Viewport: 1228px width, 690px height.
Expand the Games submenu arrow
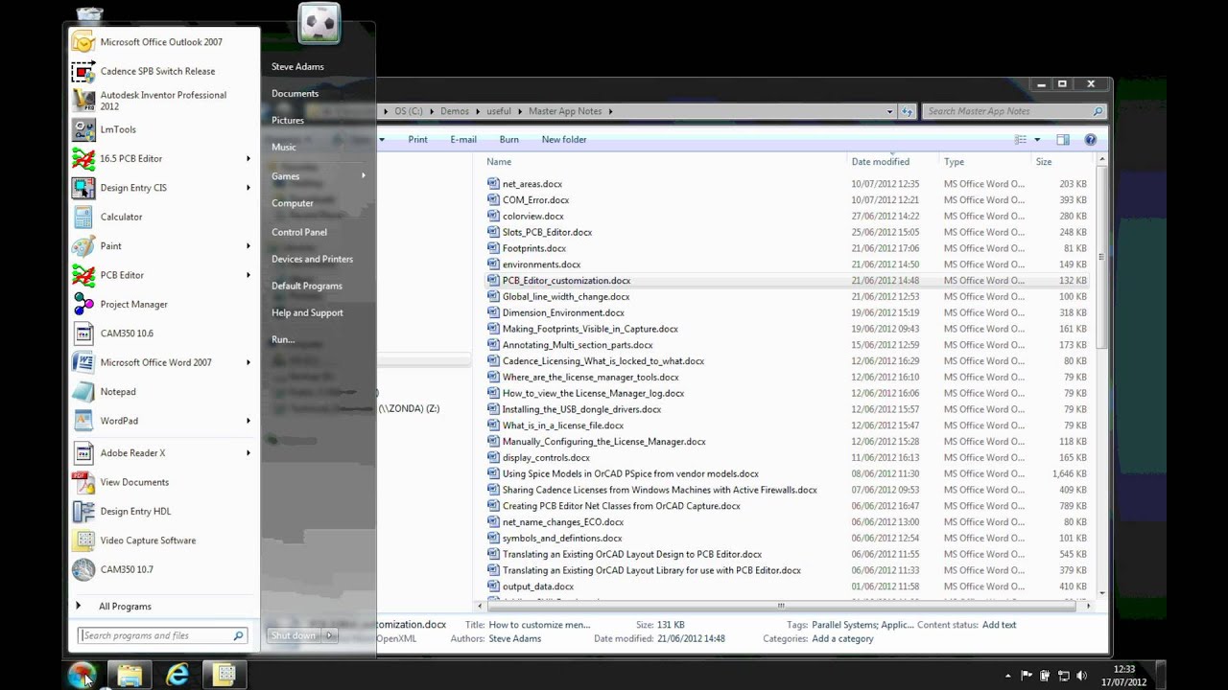point(364,176)
